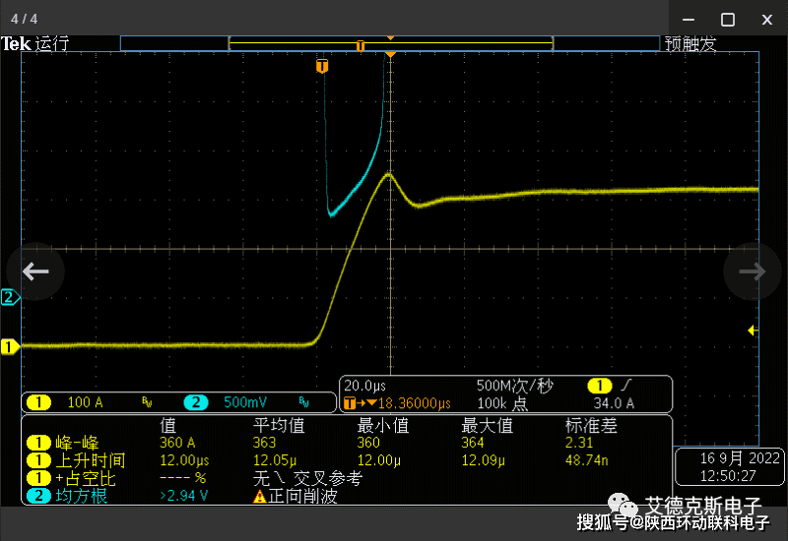
Task: Click the rising edge trigger slope symbol
Action: [624, 386]
